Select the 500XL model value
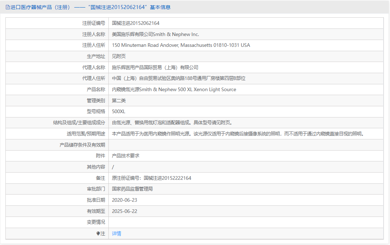 coord(118,111)
